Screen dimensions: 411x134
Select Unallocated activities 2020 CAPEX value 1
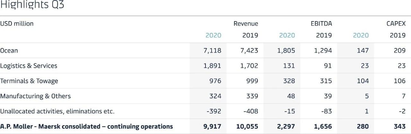(x=367, y=111)
